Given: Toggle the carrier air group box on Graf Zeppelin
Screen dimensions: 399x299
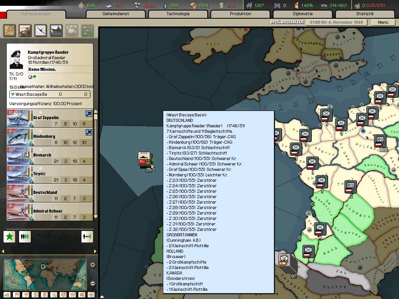Looking at the screenshot, I should (x=89, y=114).
